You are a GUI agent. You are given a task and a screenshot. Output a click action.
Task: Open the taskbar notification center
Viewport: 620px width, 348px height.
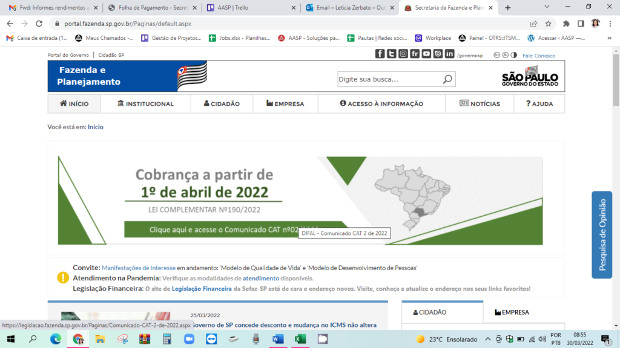pyautogui.click(x=605, y=339)
